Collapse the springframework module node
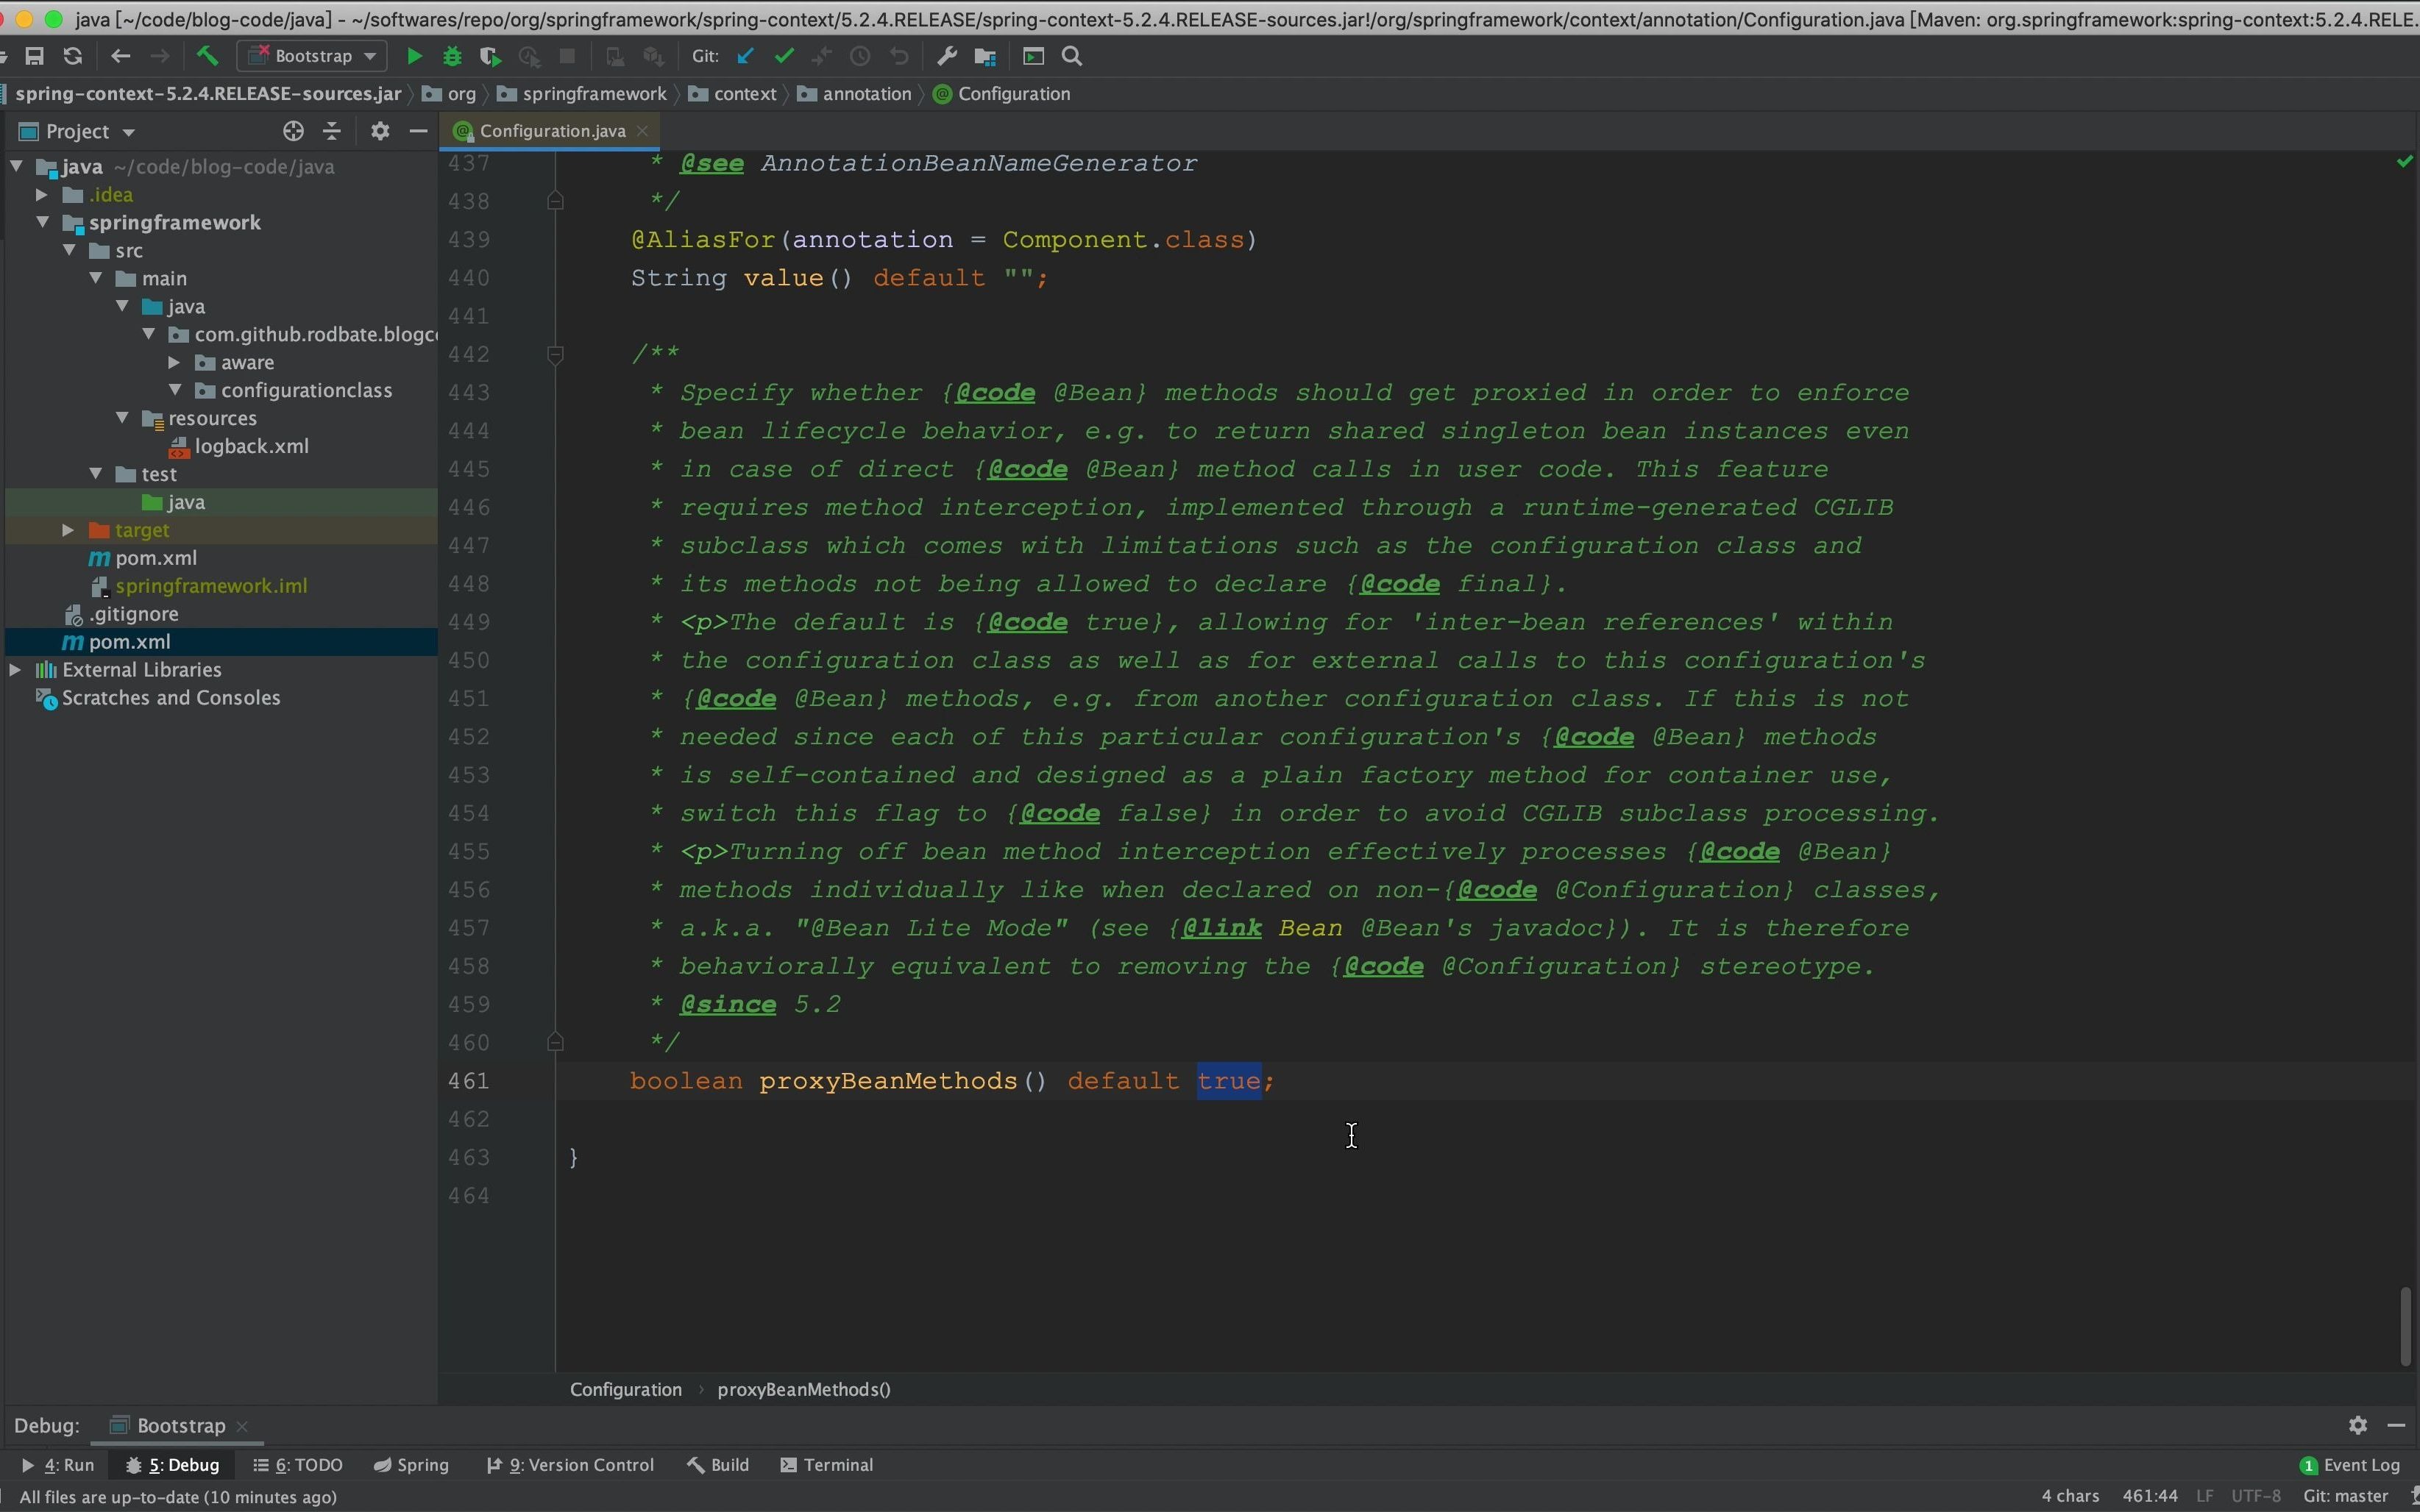Screen dimensions: 2420x1512 (43, 223)
